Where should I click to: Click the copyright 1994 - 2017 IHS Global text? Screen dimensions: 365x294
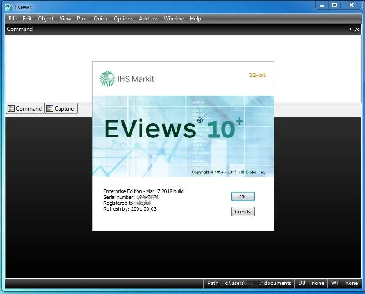[228, 172]
